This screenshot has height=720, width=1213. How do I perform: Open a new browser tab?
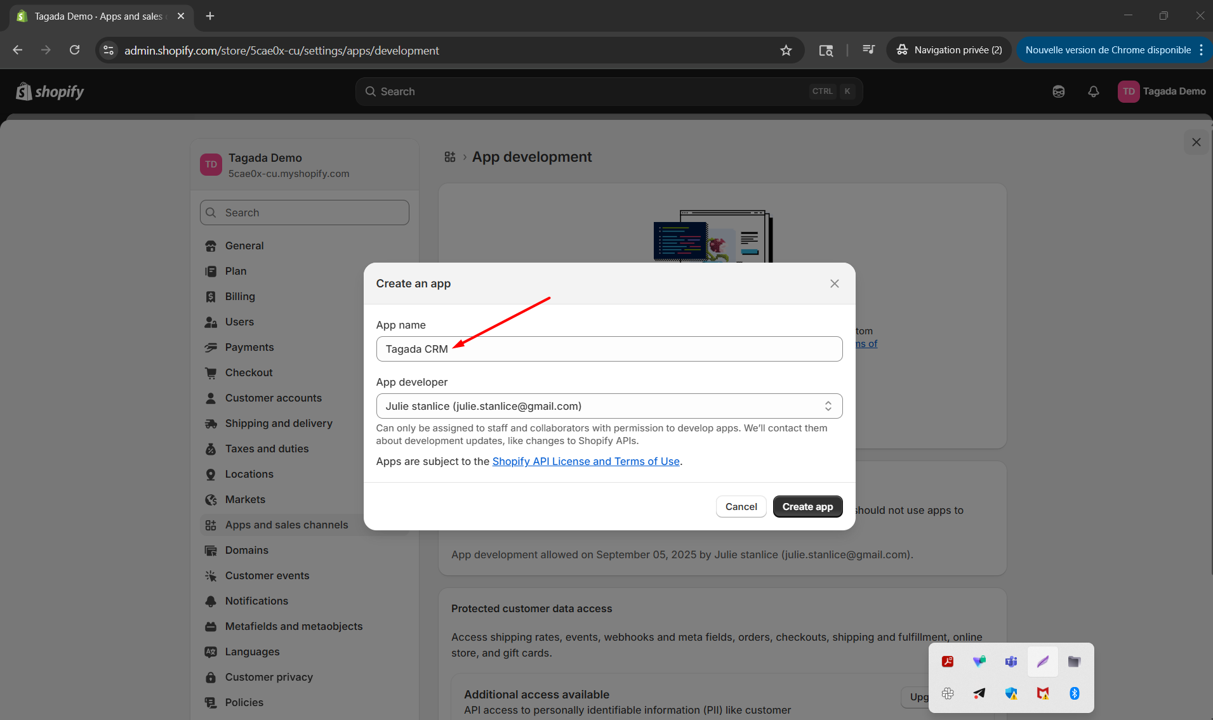[210, 16]
